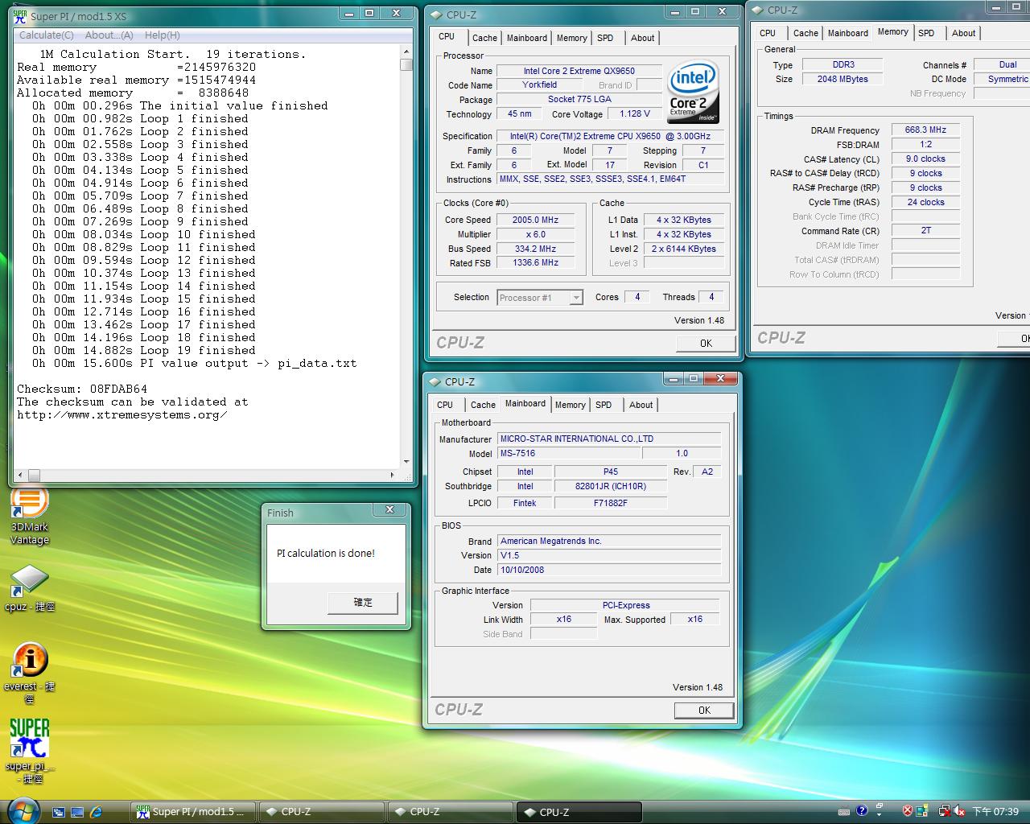Open the red security alert tray icon
The image size is (1030, 824).
coord(908,811)
